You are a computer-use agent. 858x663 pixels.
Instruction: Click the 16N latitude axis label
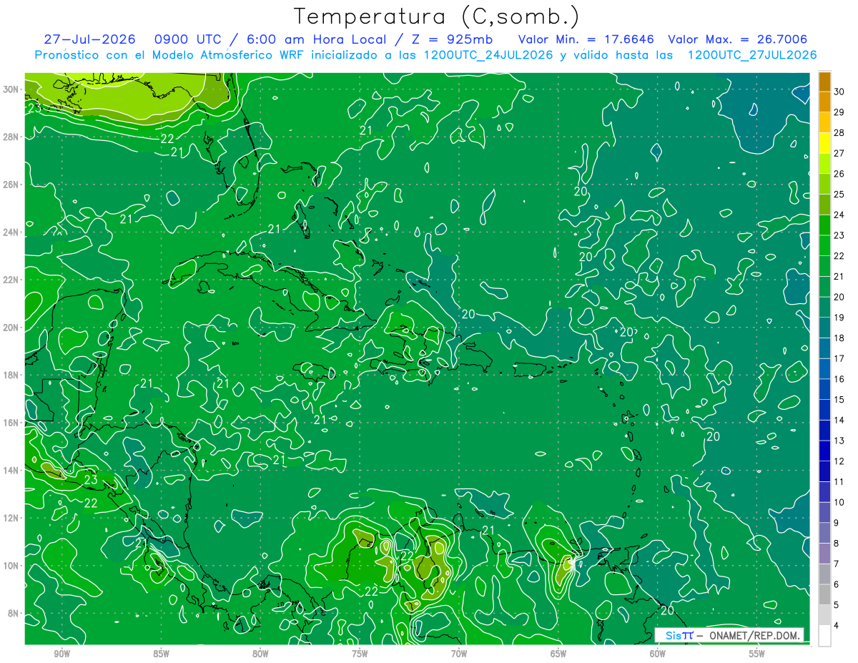pos(11,423)
